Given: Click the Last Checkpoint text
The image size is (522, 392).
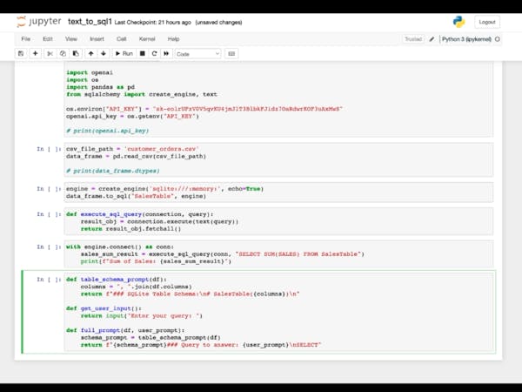Looking at the screenshot, I should click(x=153, y=23).
